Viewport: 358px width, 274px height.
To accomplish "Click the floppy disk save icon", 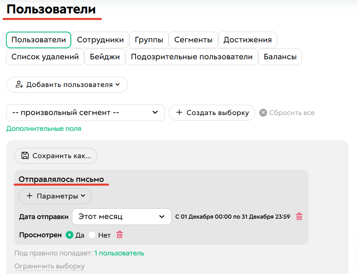I will click(x=25, y=156).
